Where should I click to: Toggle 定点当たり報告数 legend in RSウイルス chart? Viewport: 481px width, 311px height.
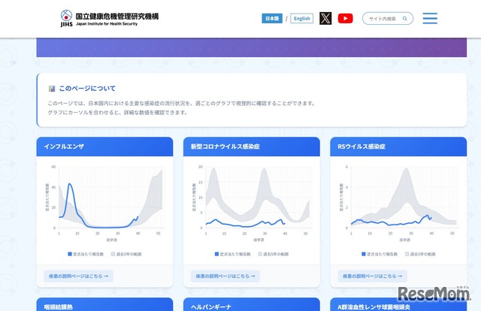click(x=380, y=254)
